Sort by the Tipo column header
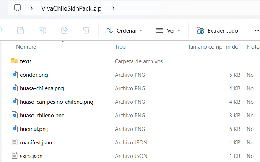 120,47
